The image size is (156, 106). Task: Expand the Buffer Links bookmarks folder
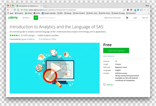tap(92, 13)
